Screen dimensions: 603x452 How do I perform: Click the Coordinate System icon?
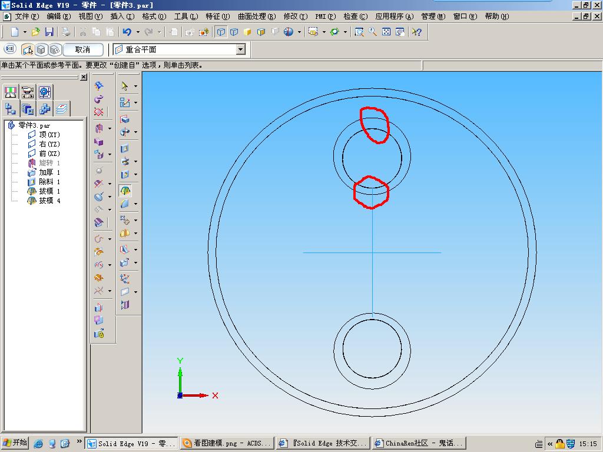[124, 278]
